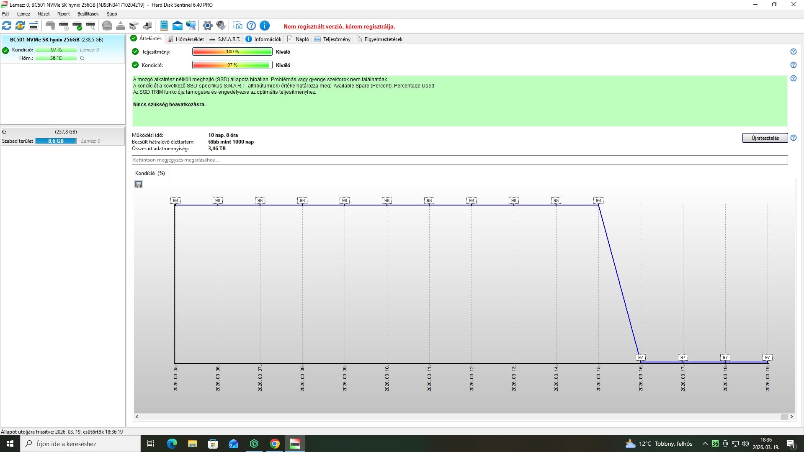
Task: Open Chrome from the taskbar
Action: pos(275,444)
